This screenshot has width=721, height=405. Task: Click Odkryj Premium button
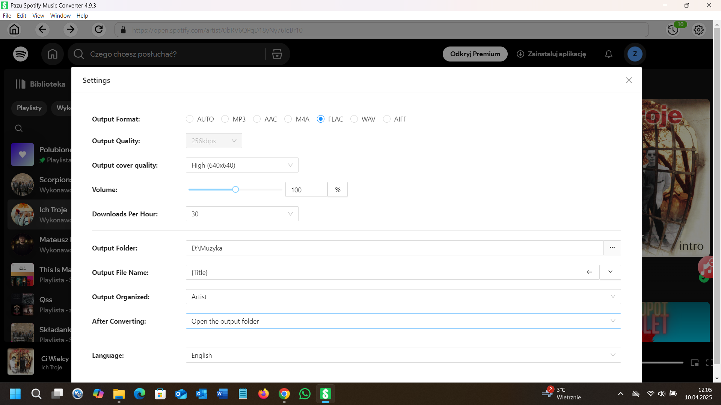(x=475, y=54)
